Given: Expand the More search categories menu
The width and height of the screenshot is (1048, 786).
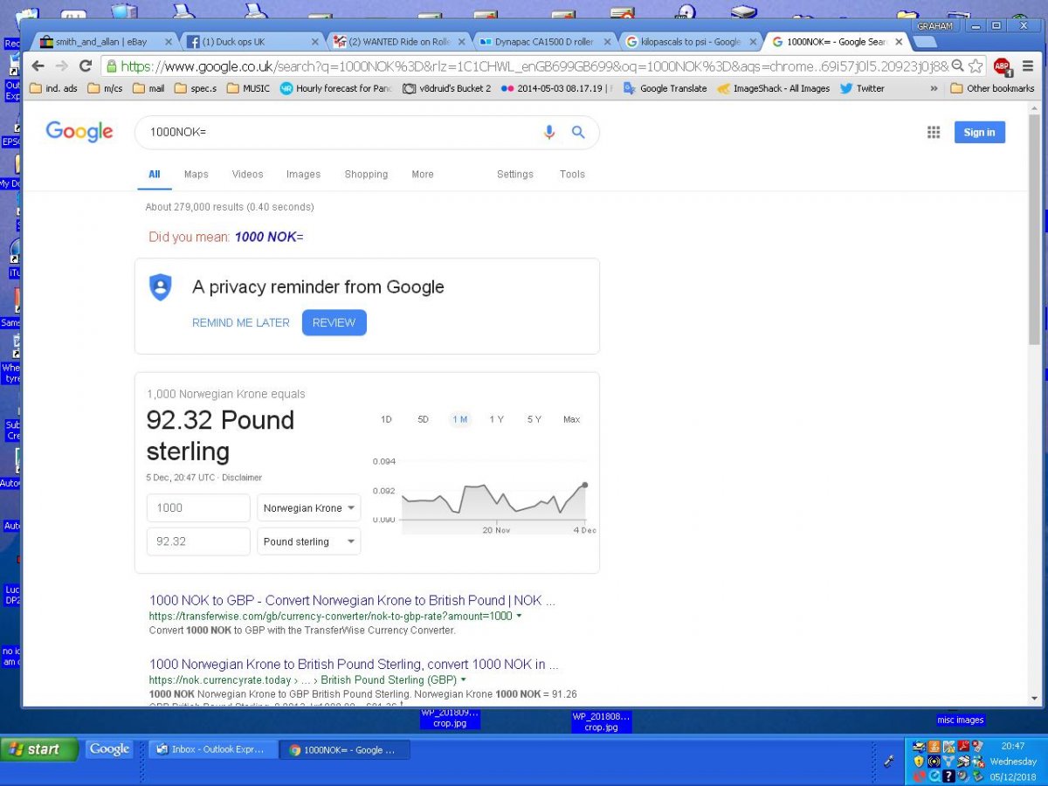Looking at the screenshot, I should coord(423,174).
